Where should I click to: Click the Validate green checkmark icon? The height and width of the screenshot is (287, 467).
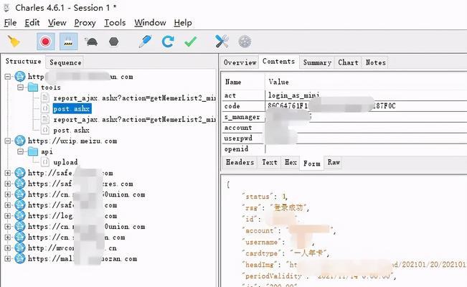click(x=191, y=42)
